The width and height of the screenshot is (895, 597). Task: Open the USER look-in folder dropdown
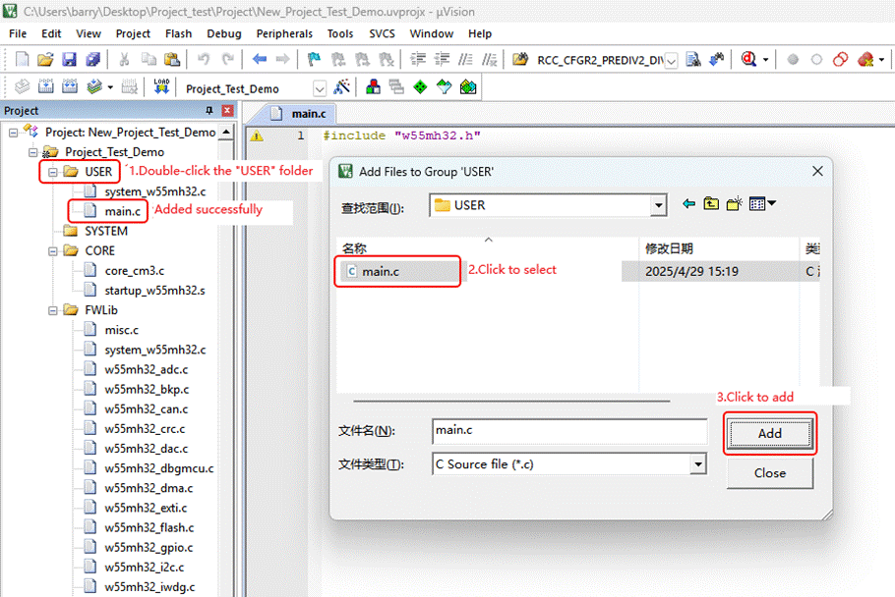point(659,205)
